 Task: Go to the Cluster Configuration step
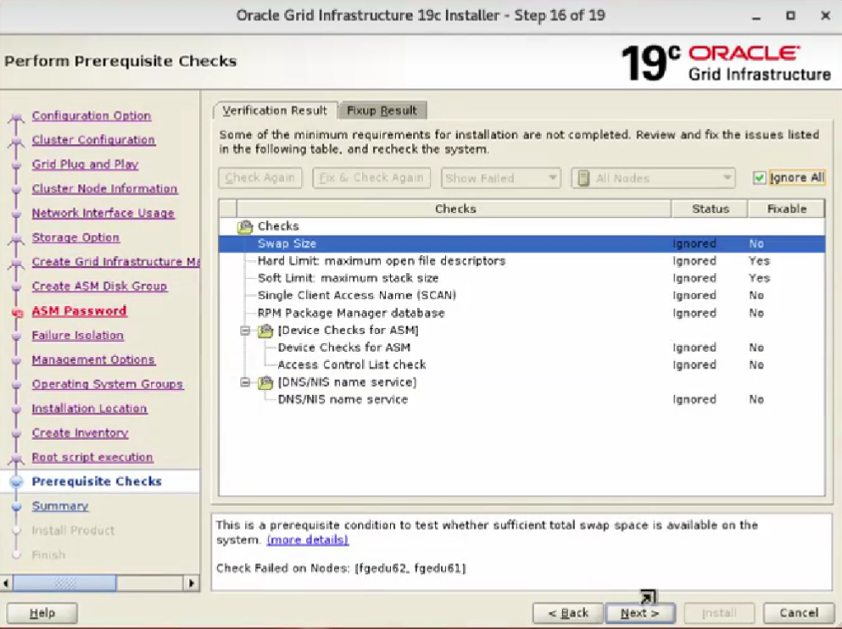[x=93, y=140]
